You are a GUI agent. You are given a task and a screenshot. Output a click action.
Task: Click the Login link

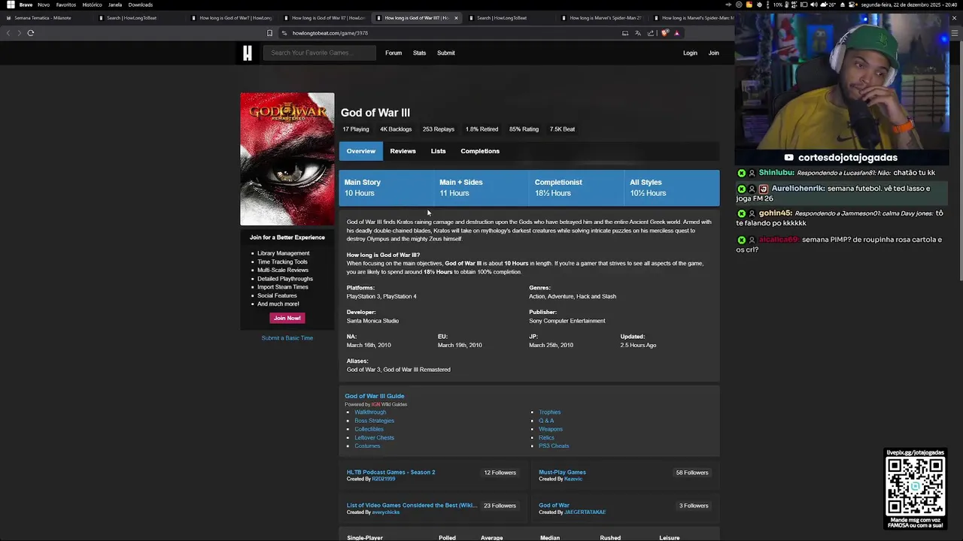coord(690,53)
